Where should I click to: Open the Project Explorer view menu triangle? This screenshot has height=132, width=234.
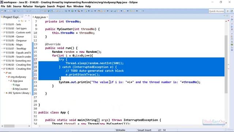29,21
